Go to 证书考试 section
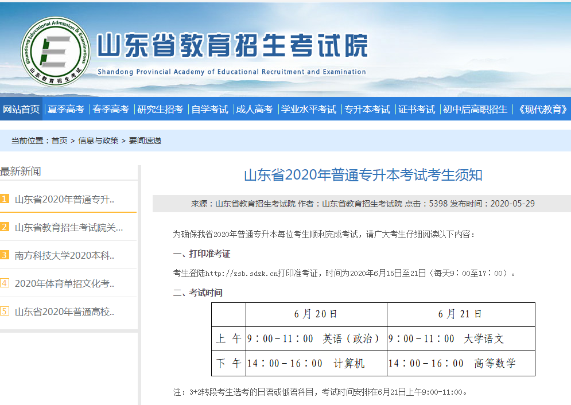 [x=417, y=109]
